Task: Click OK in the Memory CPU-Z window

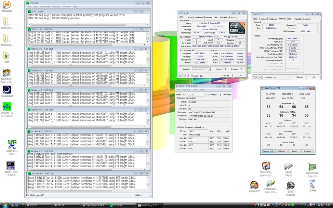Action: [x=313, y=77]
